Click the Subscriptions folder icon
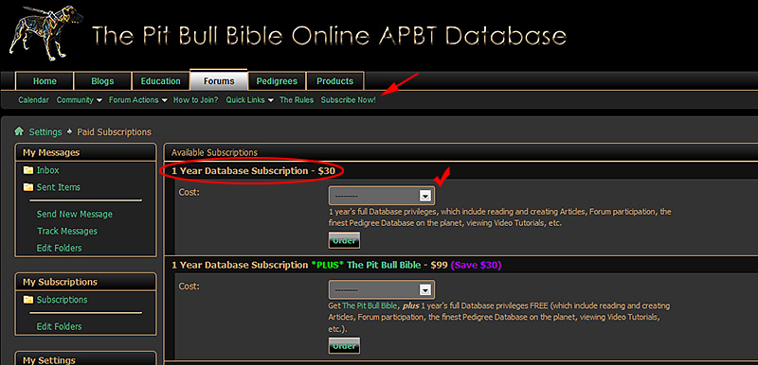This screenshot has width=758, height=365. click(x=28, y=300)
